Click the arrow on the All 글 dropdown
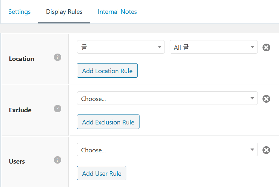 click(x=252, y=47)
